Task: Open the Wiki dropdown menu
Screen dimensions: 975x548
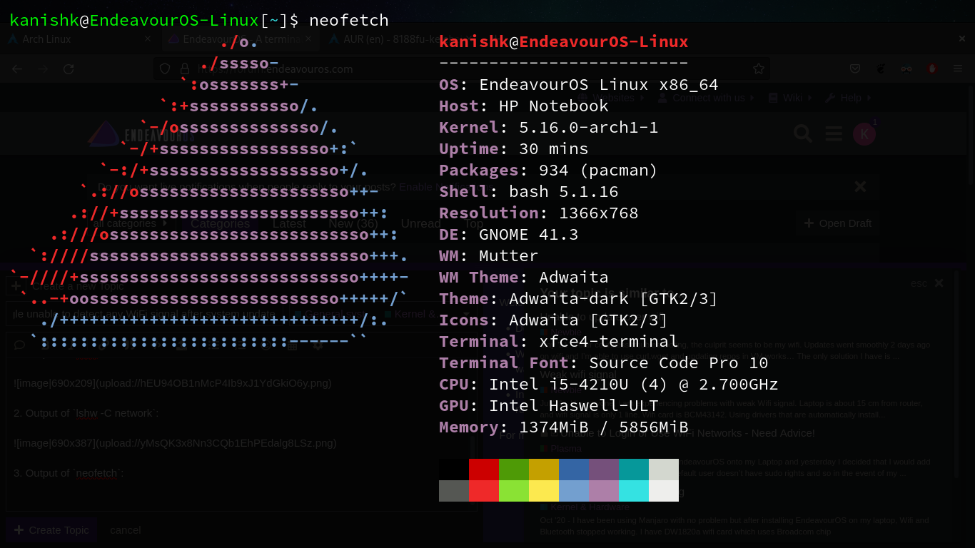Action: click(x=790, y=98)
